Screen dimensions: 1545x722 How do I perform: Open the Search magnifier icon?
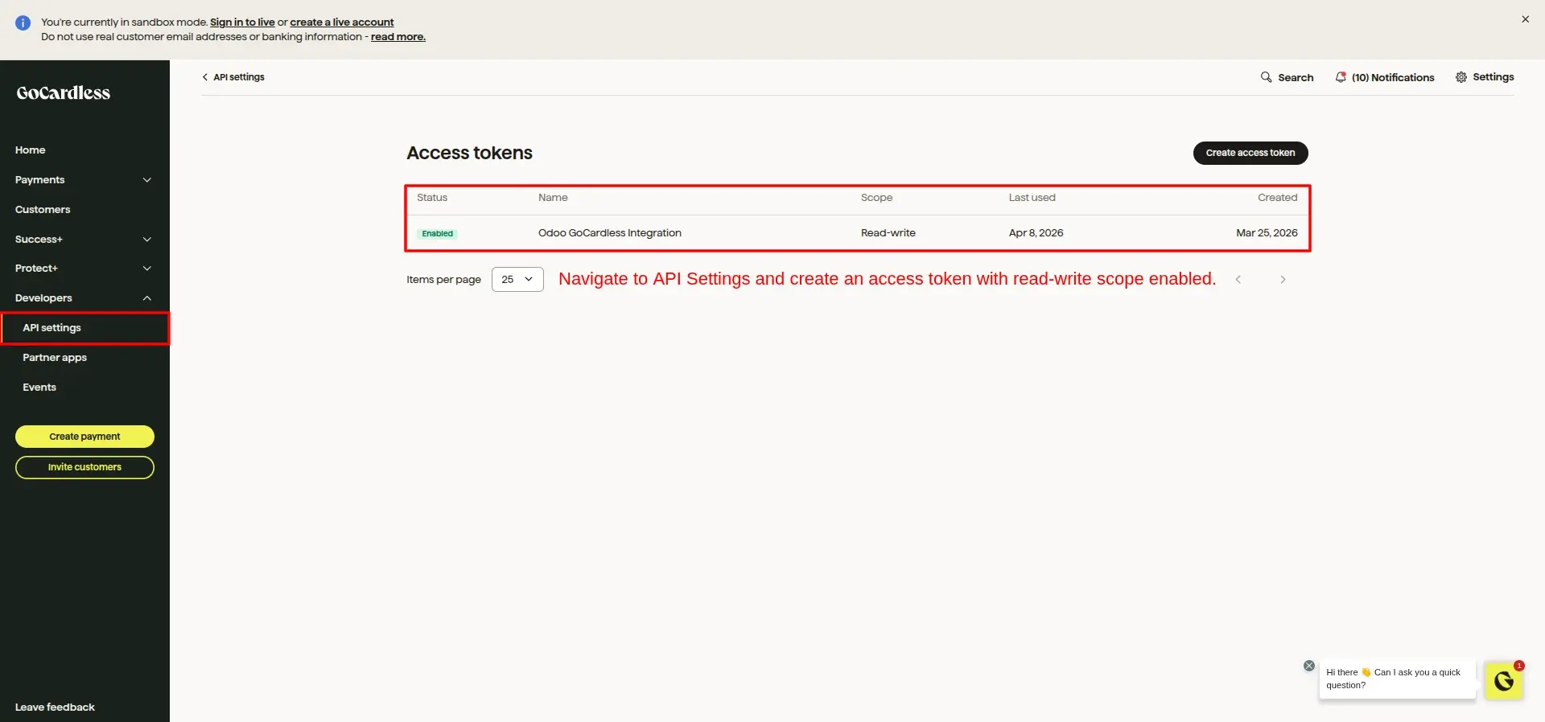1266,77
